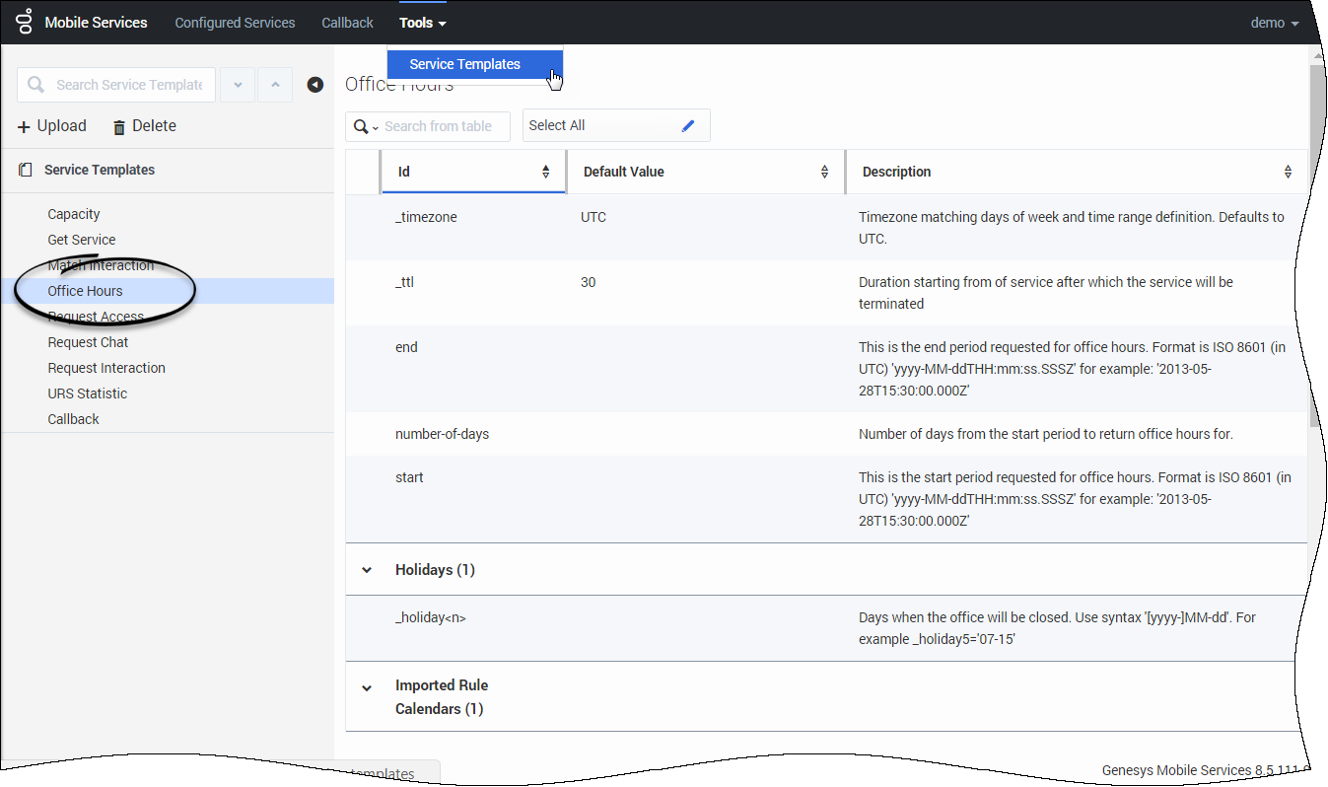This screenshot has height=787, width=1328.
Task: Click the end row id
Action: [406, 347]
